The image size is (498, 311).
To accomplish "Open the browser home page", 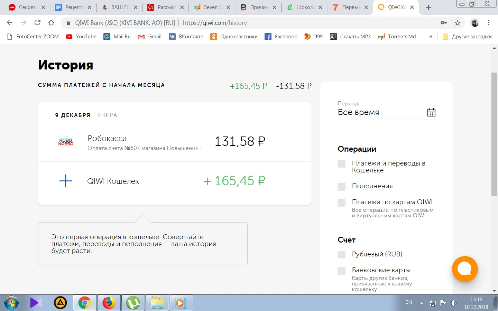I will coord(51,23).
